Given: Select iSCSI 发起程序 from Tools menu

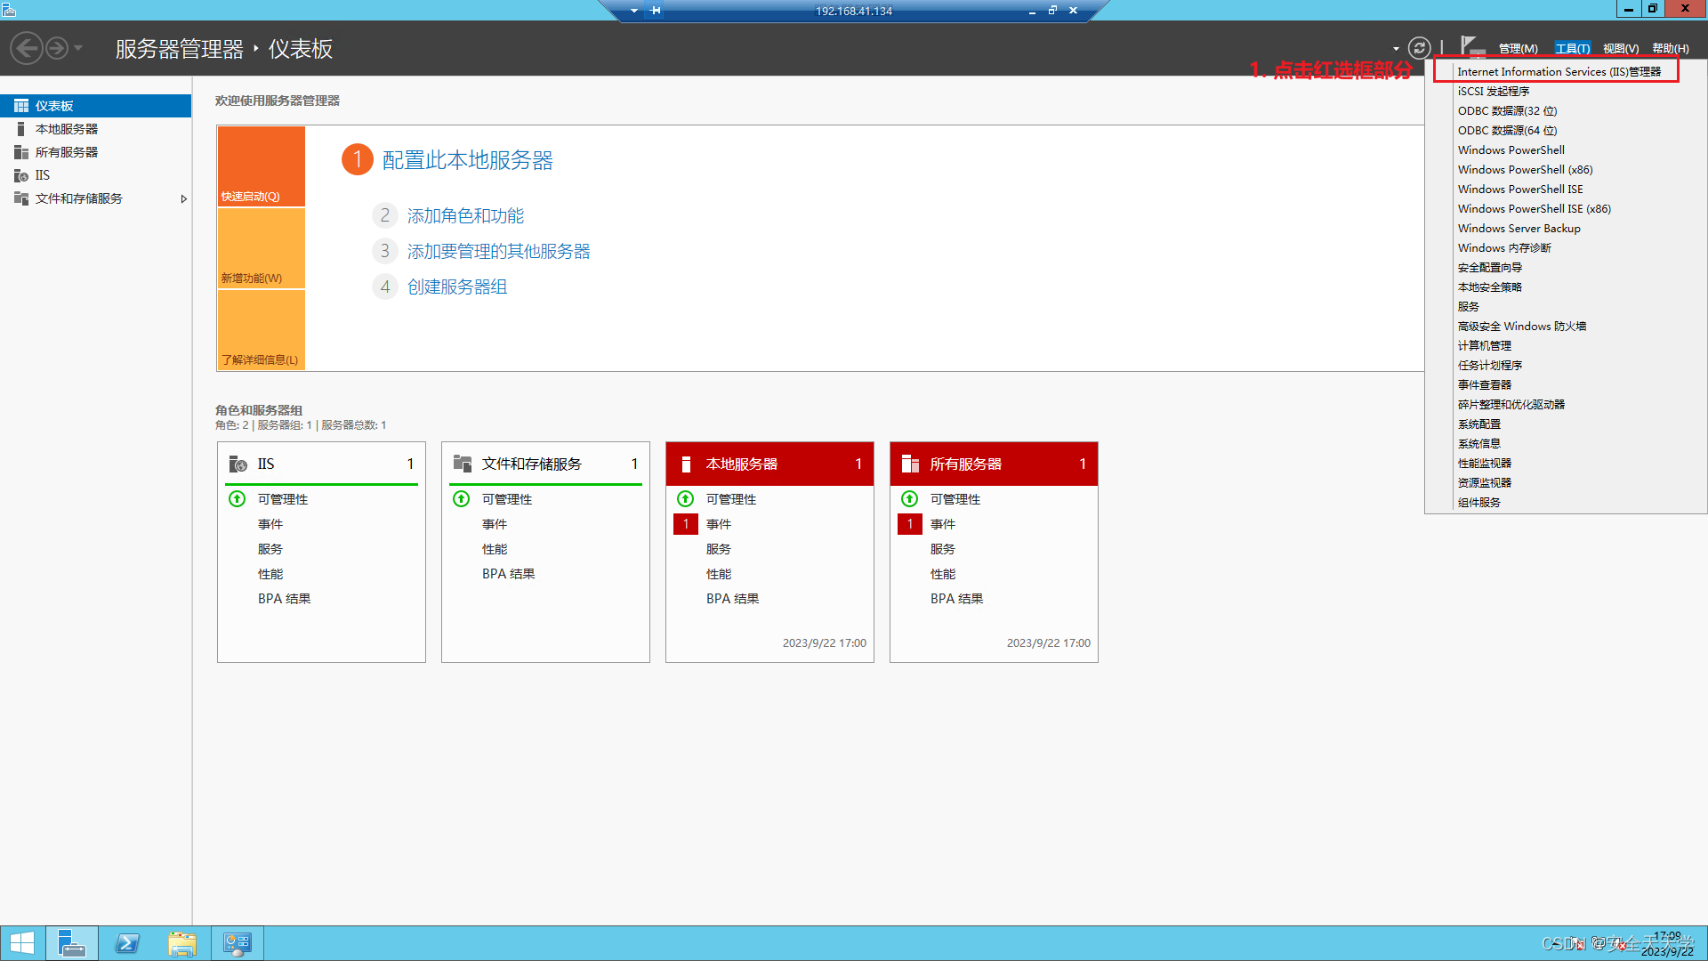Looking at the screenshot, I should (1494, 92).
